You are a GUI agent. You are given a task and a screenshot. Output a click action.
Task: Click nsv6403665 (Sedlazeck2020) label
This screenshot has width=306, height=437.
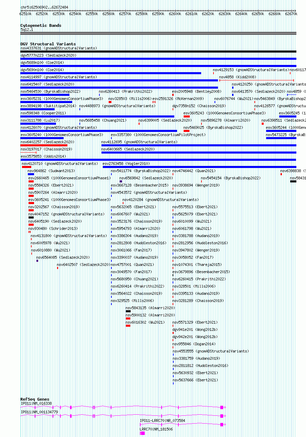click(x=128, y=149)
